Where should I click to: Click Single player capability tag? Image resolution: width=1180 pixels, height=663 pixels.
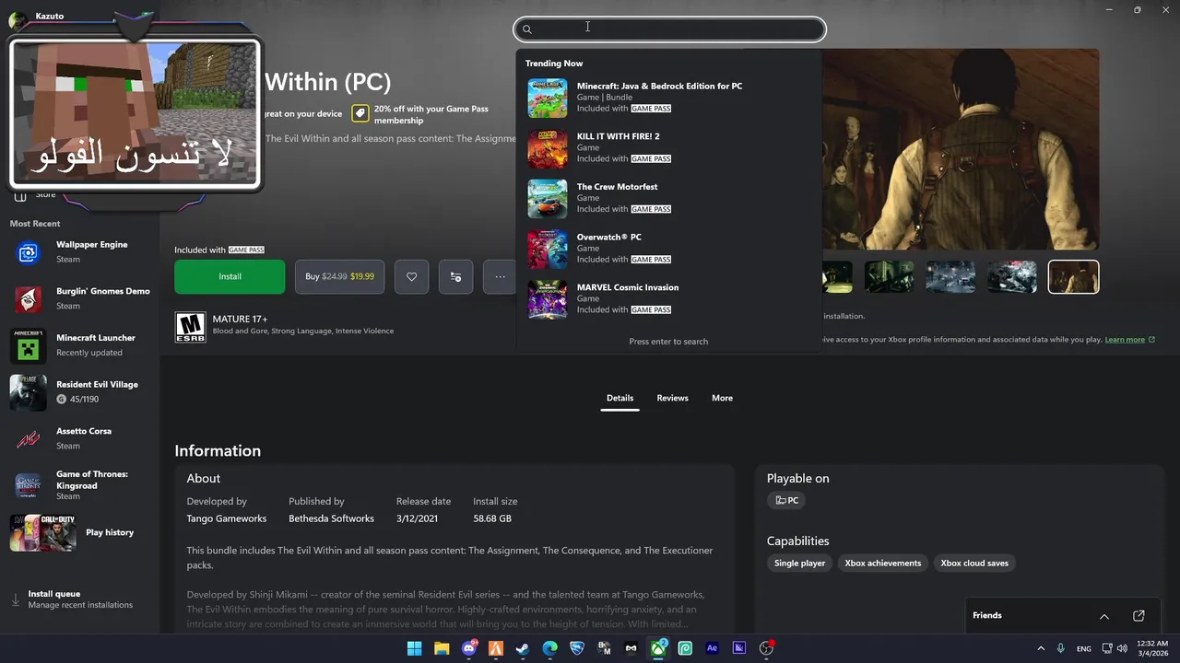point(799,563)
